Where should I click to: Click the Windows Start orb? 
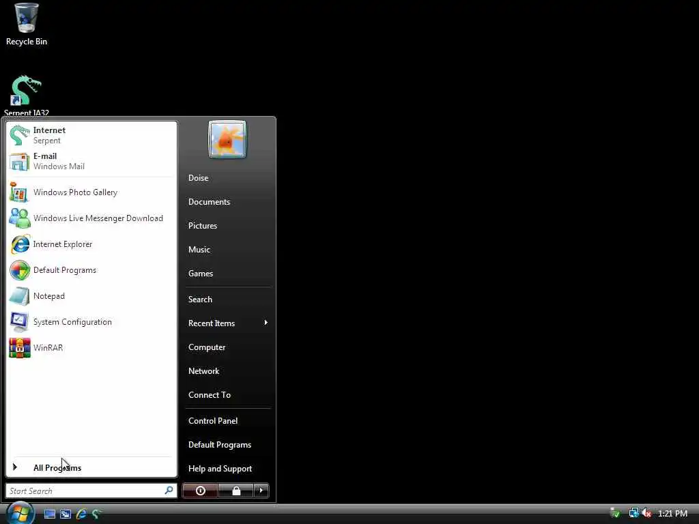pos(20,512)
